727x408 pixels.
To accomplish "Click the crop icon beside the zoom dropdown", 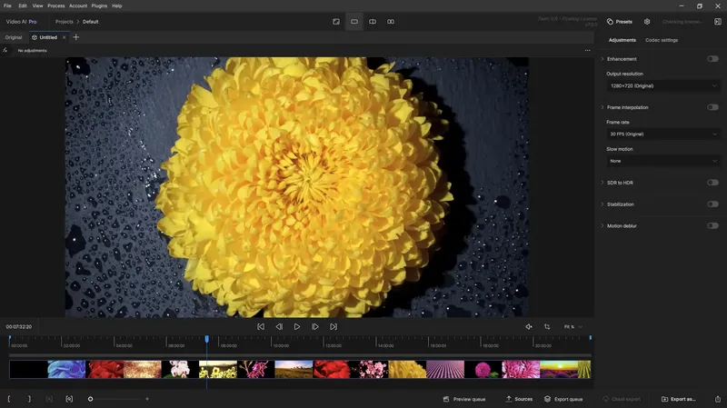I will click(x=547, y=326).
